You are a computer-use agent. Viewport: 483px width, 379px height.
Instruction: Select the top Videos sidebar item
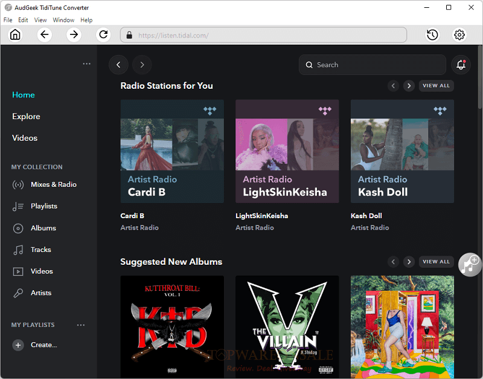[25, 138]
